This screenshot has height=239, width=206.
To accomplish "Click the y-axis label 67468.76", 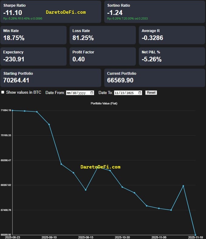I will pyautogui.click(x=6, y=210).
